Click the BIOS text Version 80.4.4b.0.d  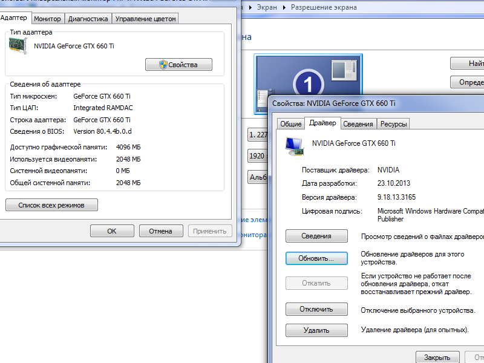102,131
